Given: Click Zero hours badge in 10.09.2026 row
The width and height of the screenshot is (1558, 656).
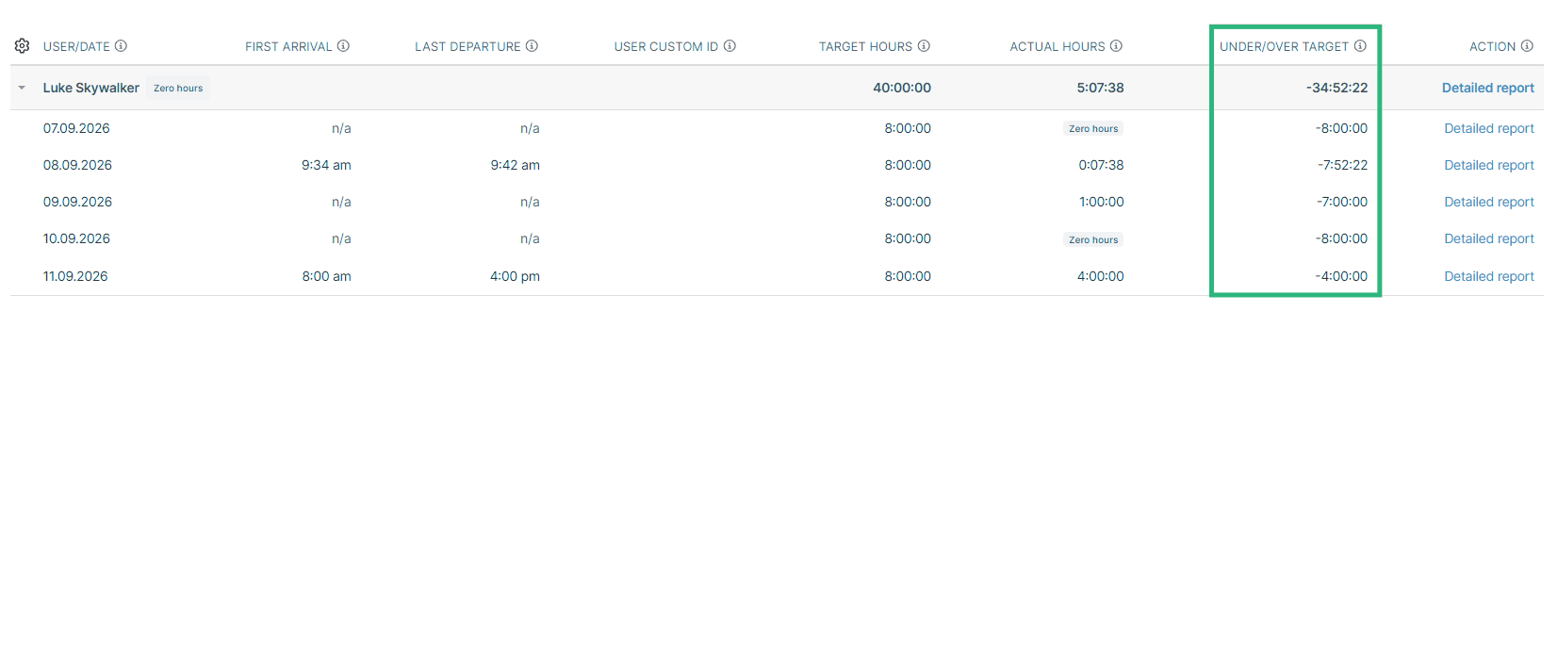Looking at the screenshot, I should (x=1093, y=239).
